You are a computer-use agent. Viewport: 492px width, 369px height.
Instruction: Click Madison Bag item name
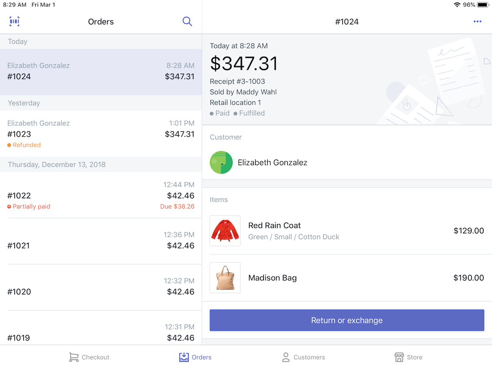[272, 278]
